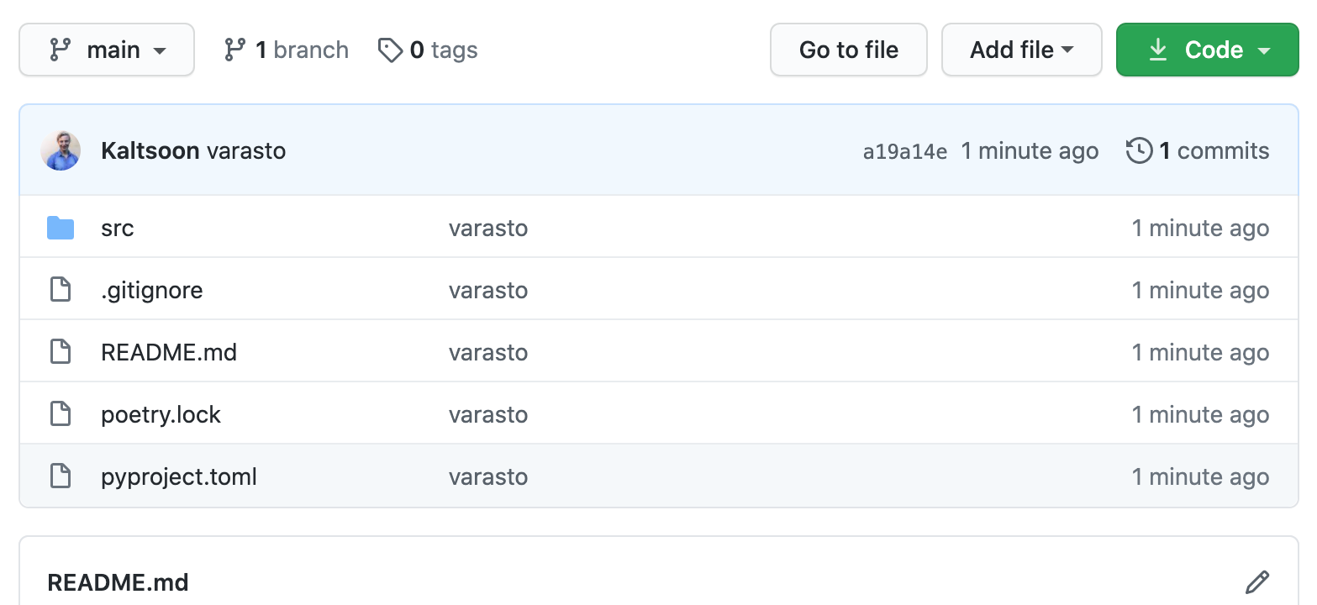The height and width of the screenshot is (605, 1317).
Task: Click the file icon beside pyproject.toml
Action: (x=61, y=476)
